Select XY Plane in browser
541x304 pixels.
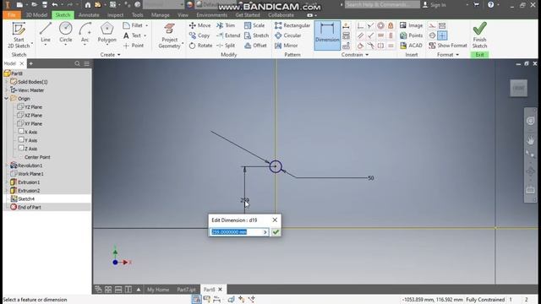33,124
